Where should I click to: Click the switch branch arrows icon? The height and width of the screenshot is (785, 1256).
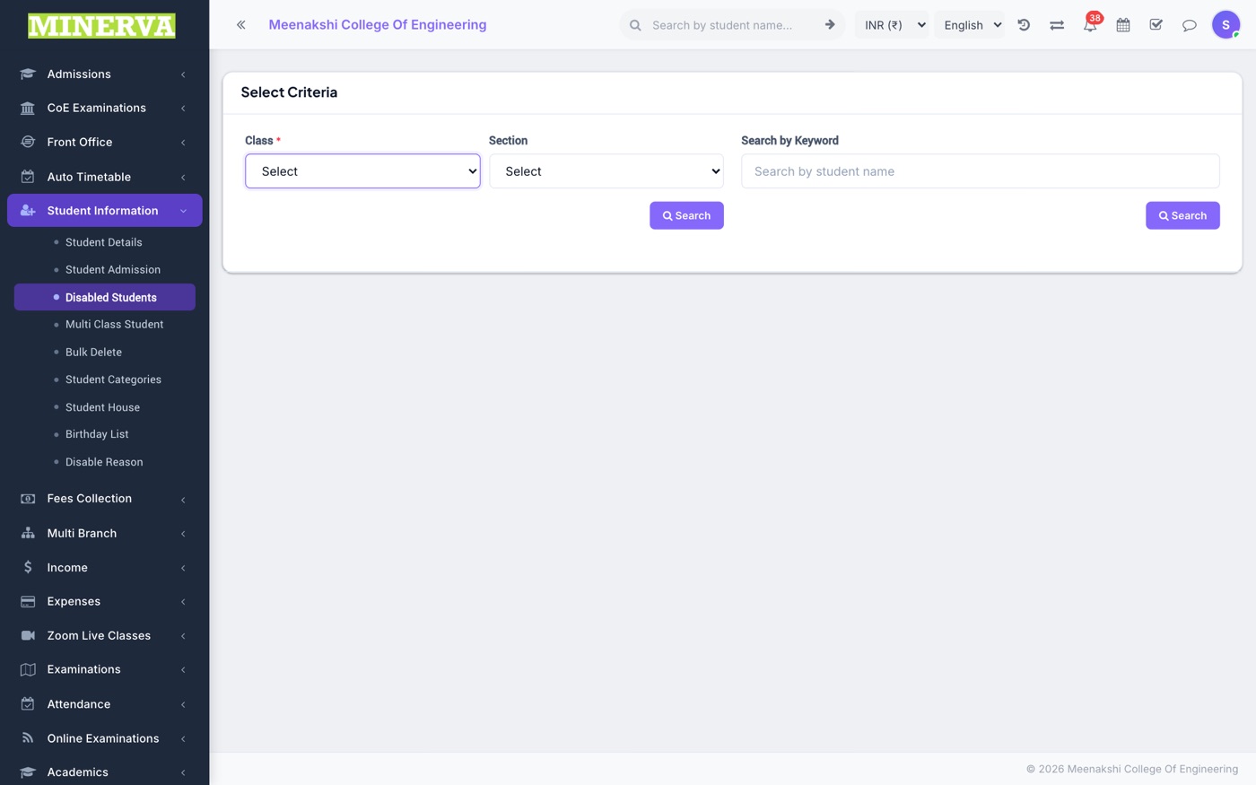click(1057, 25)
